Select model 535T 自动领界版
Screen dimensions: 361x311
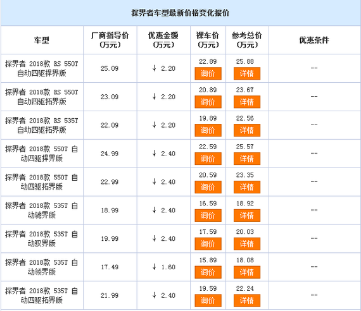tap(42, 267)
